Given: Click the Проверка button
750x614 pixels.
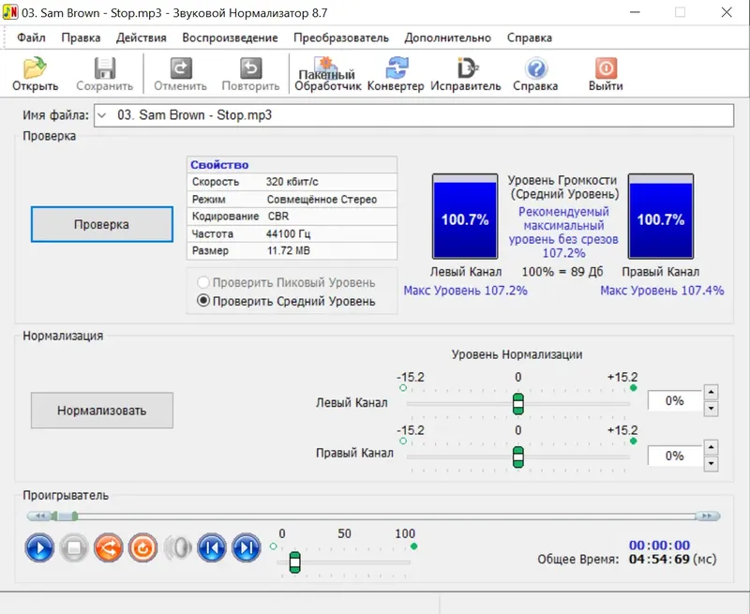Looking at the screenshot, I should tap(101, 224).
